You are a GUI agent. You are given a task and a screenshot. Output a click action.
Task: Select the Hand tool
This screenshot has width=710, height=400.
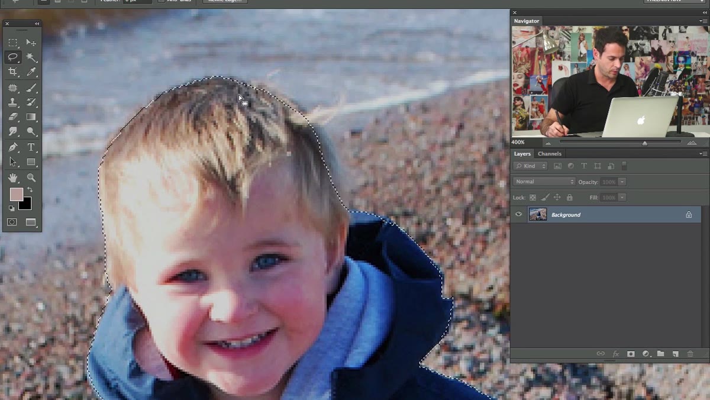(x=12, y=178)
